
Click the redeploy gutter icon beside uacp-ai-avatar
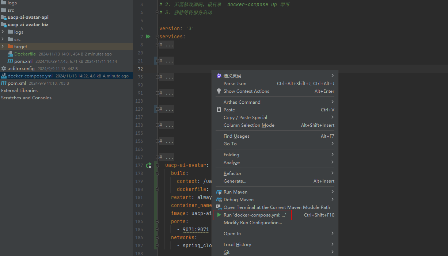(x=148, y=165)
